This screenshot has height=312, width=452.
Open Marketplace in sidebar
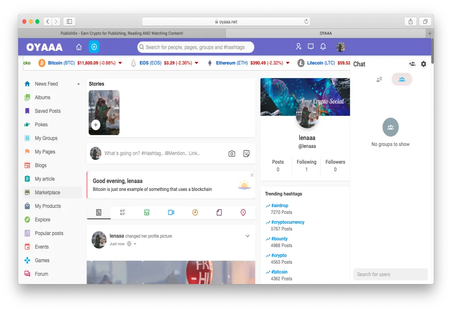[52, 192]
